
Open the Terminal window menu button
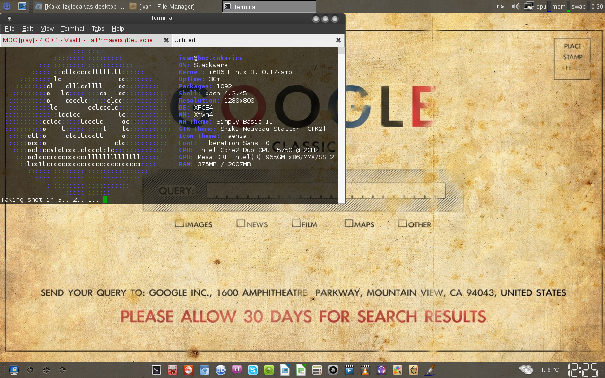click(9, 18)
